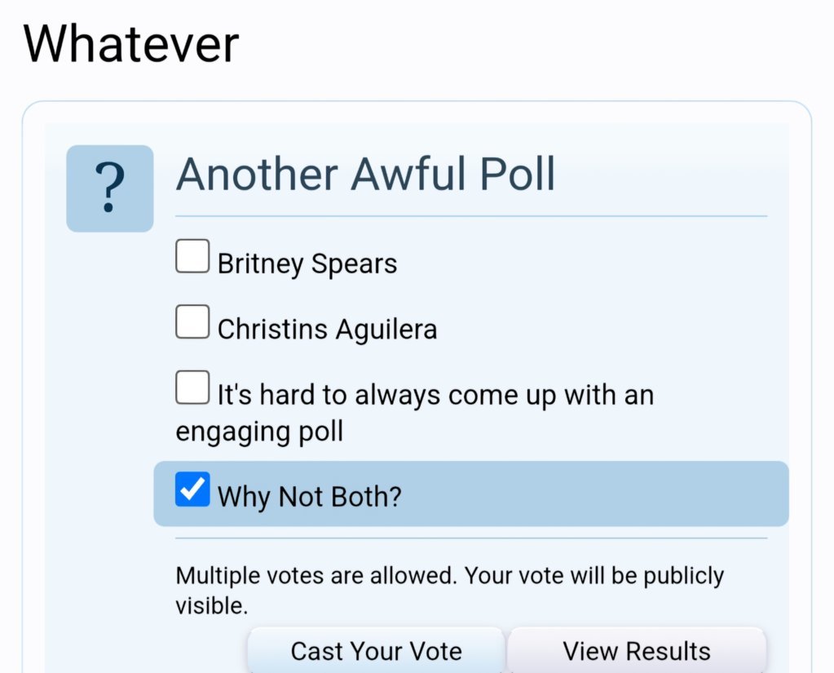Viewport: 834px width, 673px height.
Task: Click the white checkmark in blue box
Action: coord(192,489)
